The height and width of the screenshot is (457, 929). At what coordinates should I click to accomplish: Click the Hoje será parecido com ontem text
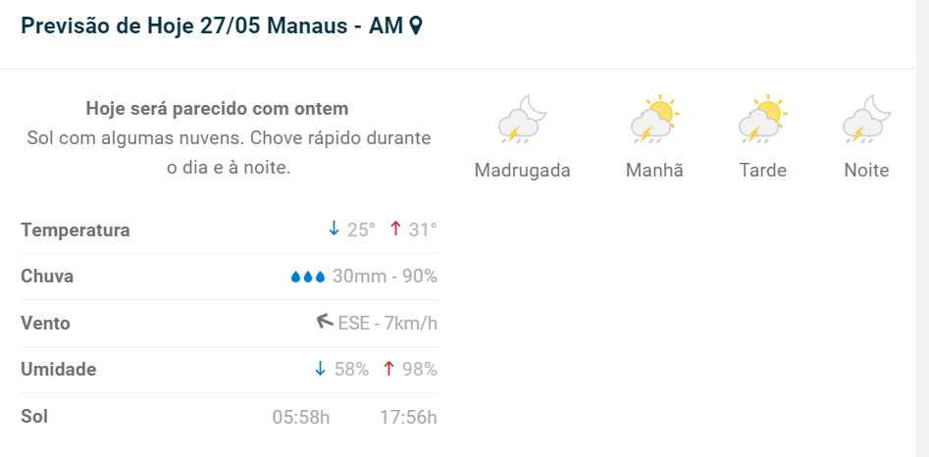pos(217,108)
